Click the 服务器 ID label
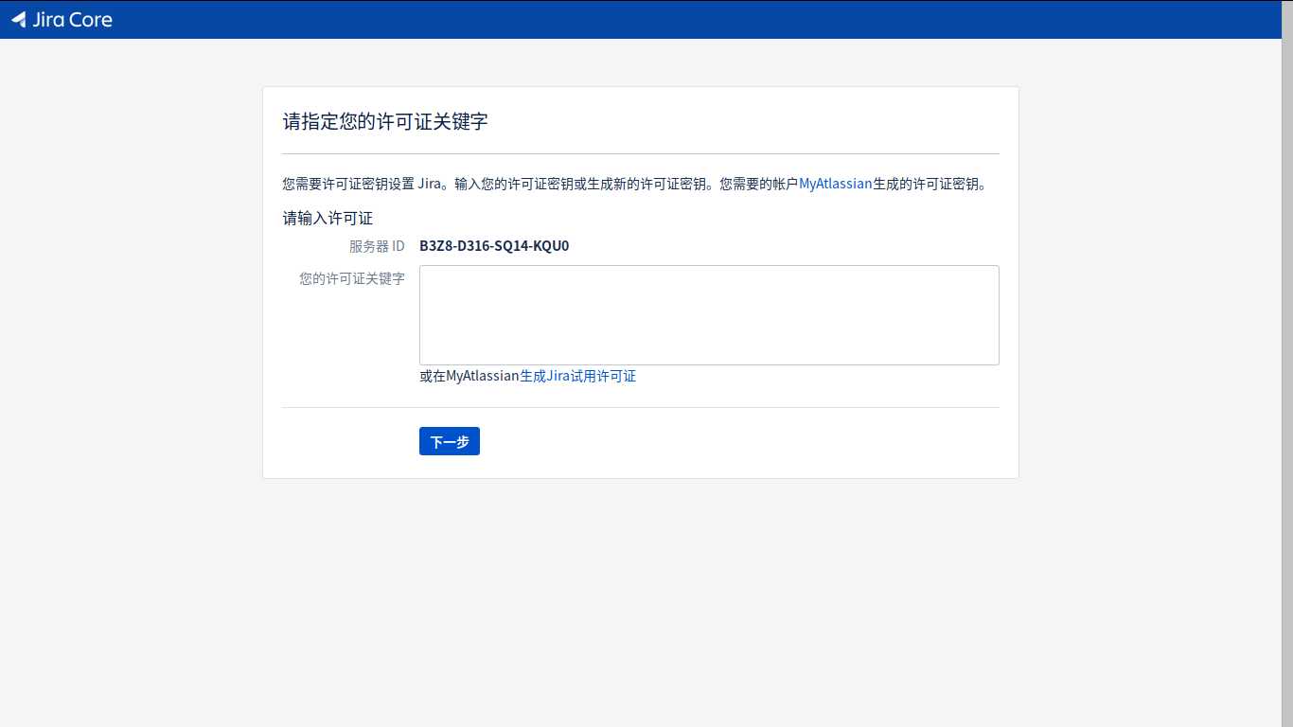1293x727 pixels. (377, 246)
